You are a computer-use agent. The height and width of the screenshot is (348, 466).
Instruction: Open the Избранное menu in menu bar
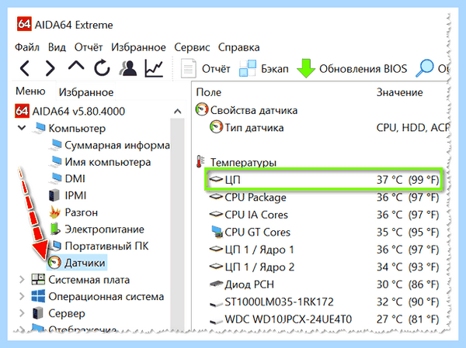[x=138, y=47]
